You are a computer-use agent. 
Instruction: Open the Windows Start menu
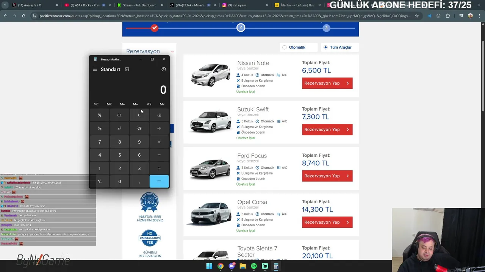(x=209, y=266)
